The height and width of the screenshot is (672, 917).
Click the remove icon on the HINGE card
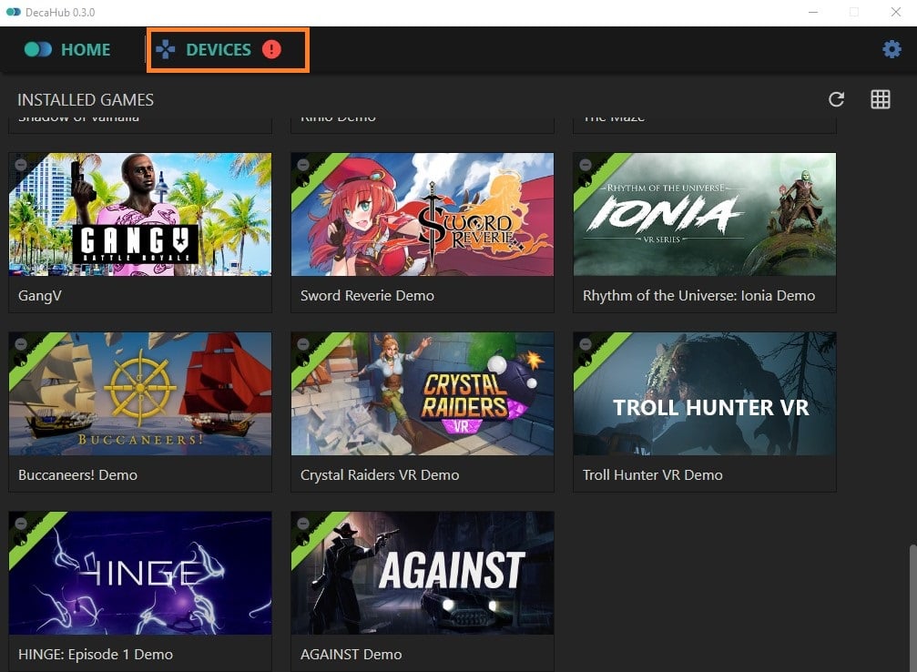[21, 524]
